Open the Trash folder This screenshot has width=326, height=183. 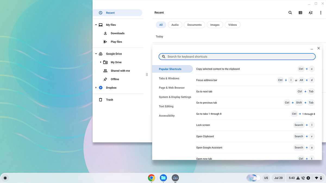point(109,99)
